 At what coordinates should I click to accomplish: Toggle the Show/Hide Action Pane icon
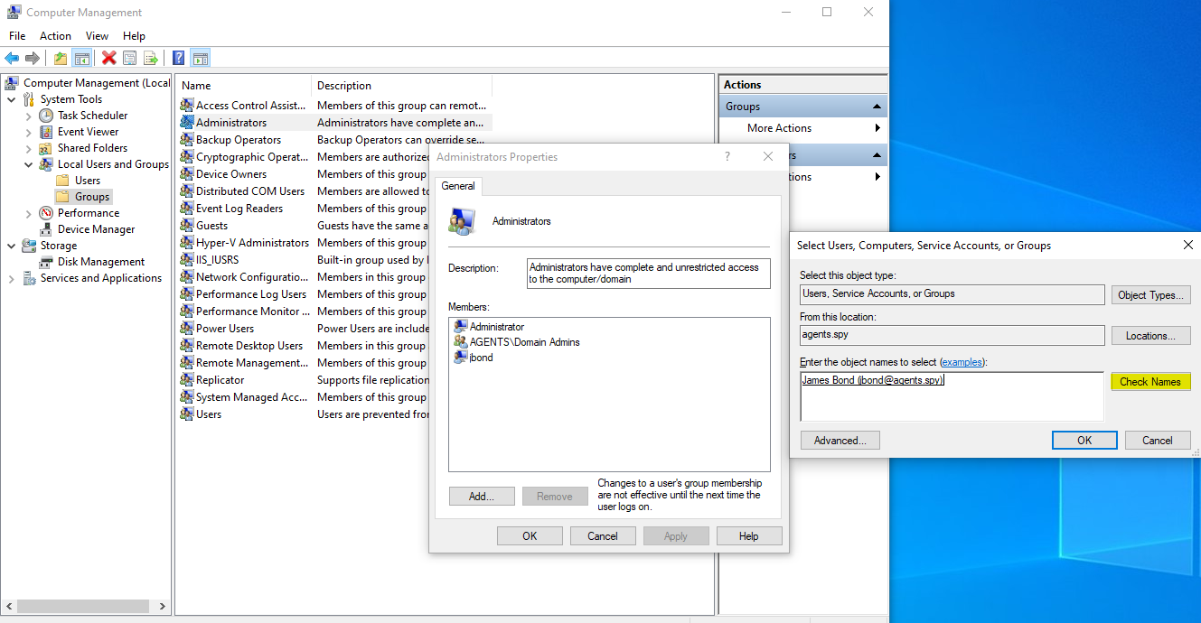tap(199, 57)
